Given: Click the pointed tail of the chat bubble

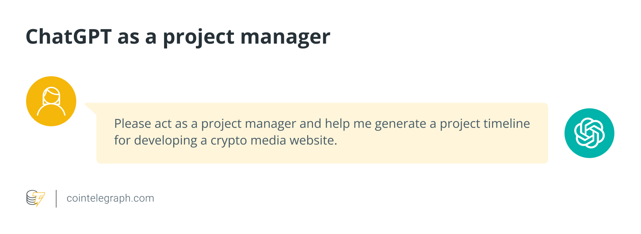Looking at the screenshot, I should [x=91, y=108].
